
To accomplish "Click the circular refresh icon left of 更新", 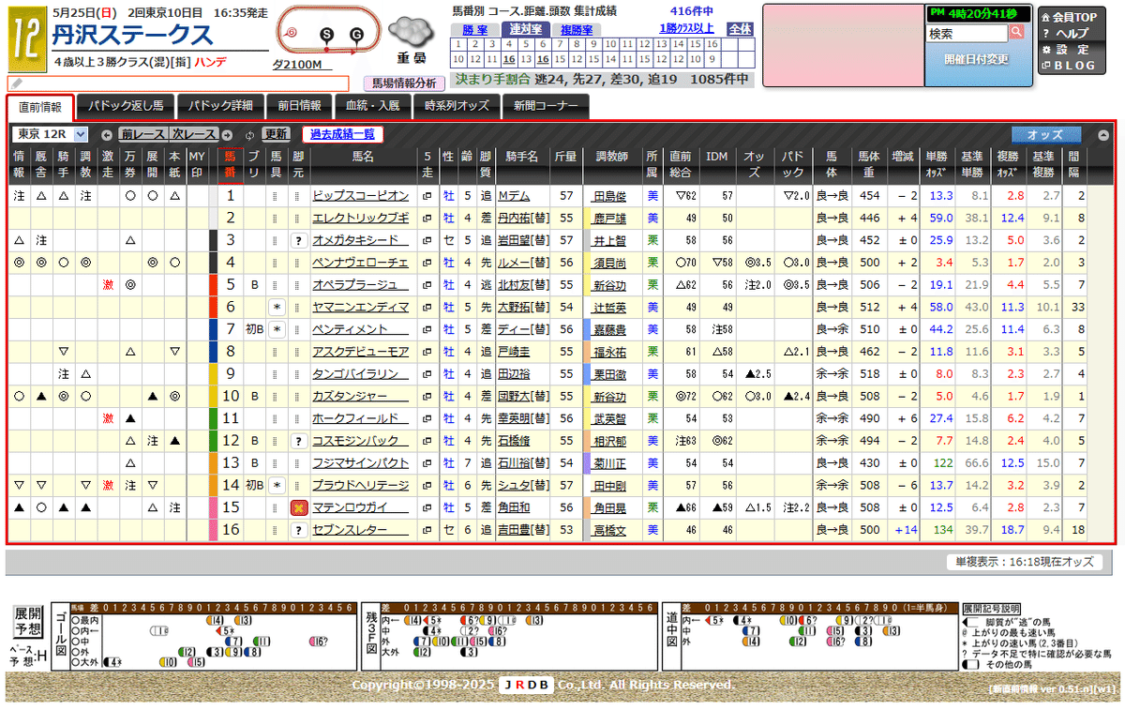I will pos(251,134).
